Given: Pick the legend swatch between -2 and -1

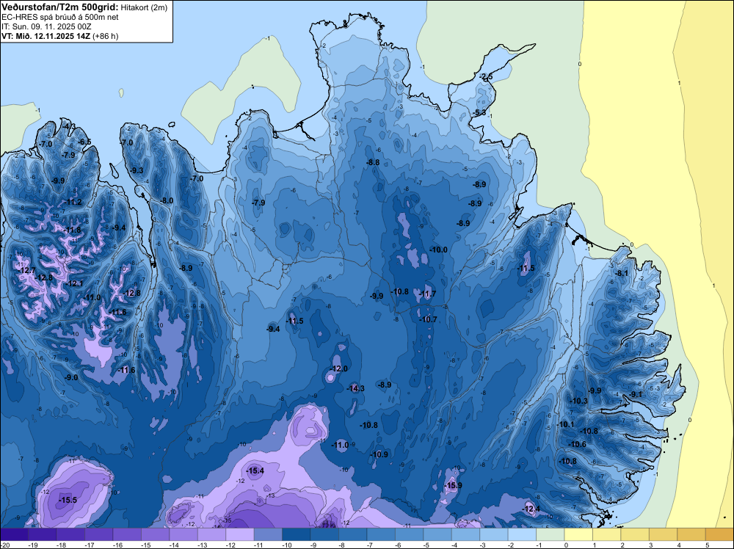Looking at the screenshot, I should point(522,535).
